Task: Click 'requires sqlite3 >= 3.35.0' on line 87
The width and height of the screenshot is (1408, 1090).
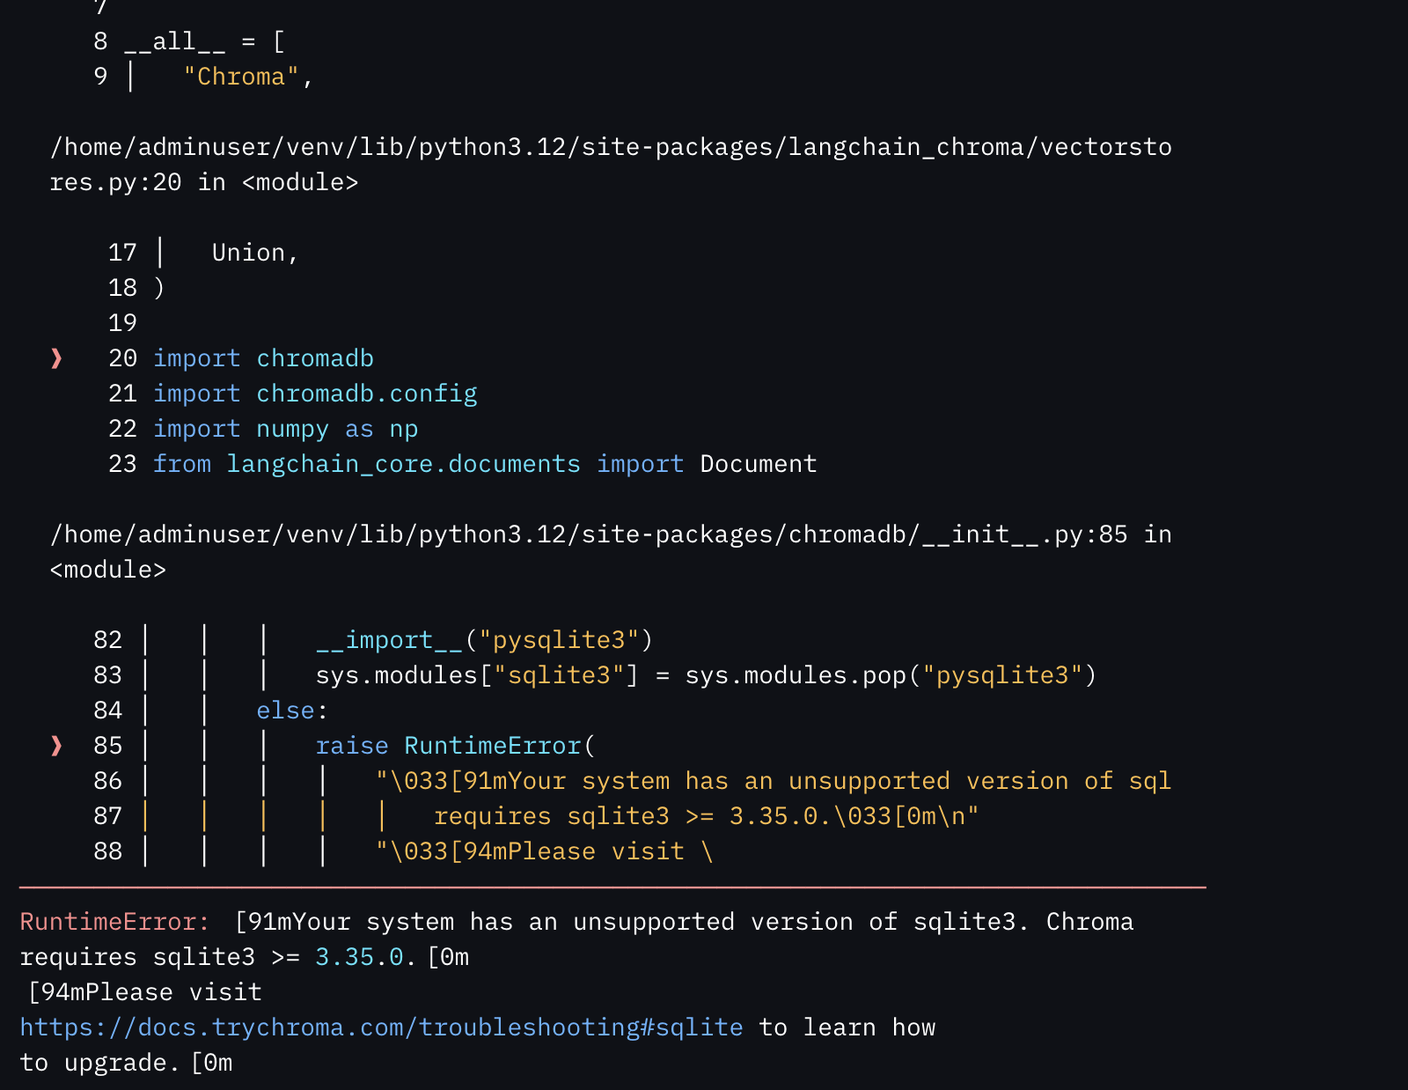Action: 706,816
